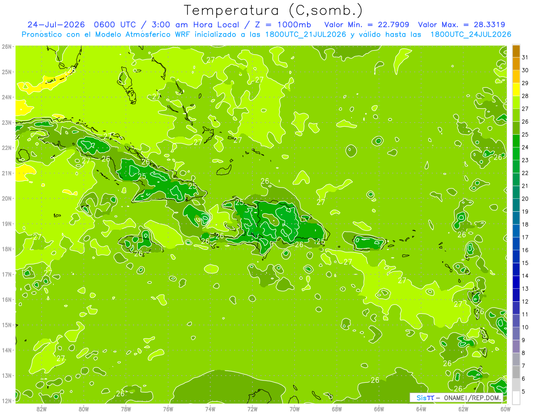This screenshot has height=415, width=537.
Task: Click the "80W" longitude label
Action: click(x=83, y=409)
